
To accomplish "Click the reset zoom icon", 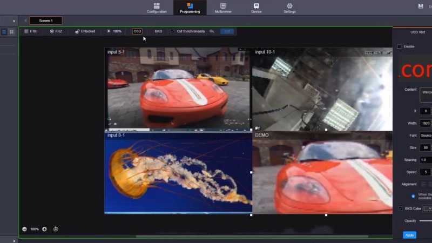I will (x=56, y=229).
